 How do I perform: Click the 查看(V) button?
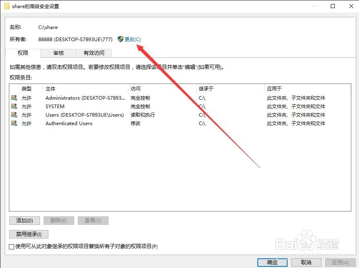pos(93,220)
